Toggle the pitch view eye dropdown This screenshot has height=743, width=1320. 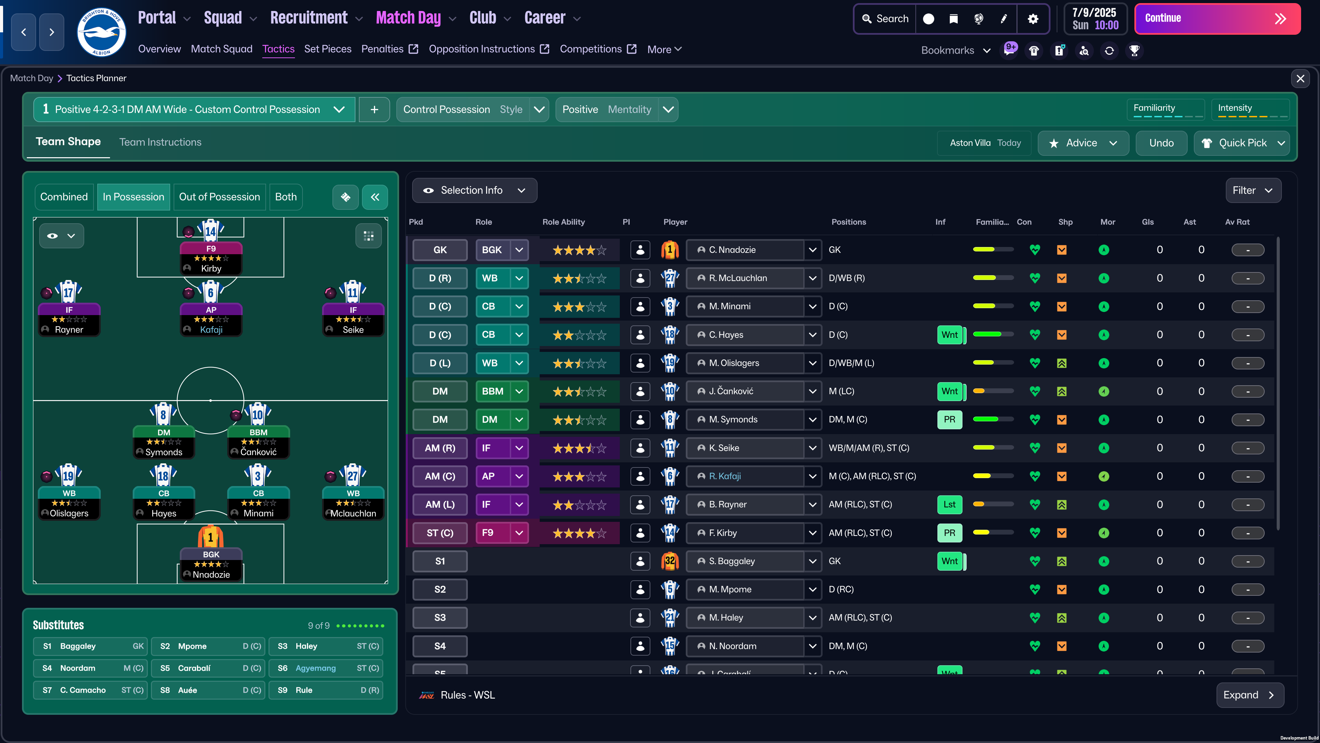tap(62, 236)
